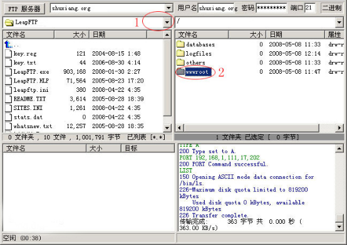The width and height of the screenshot is (347, 245).
Task: Click the log pane scroll-up arrow
Action: point(339,149)
